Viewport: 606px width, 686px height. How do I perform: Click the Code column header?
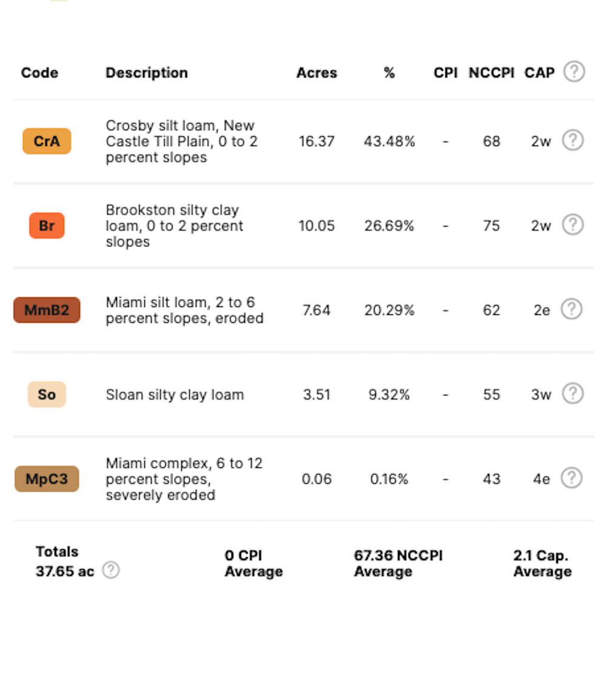tap(39, 73)
